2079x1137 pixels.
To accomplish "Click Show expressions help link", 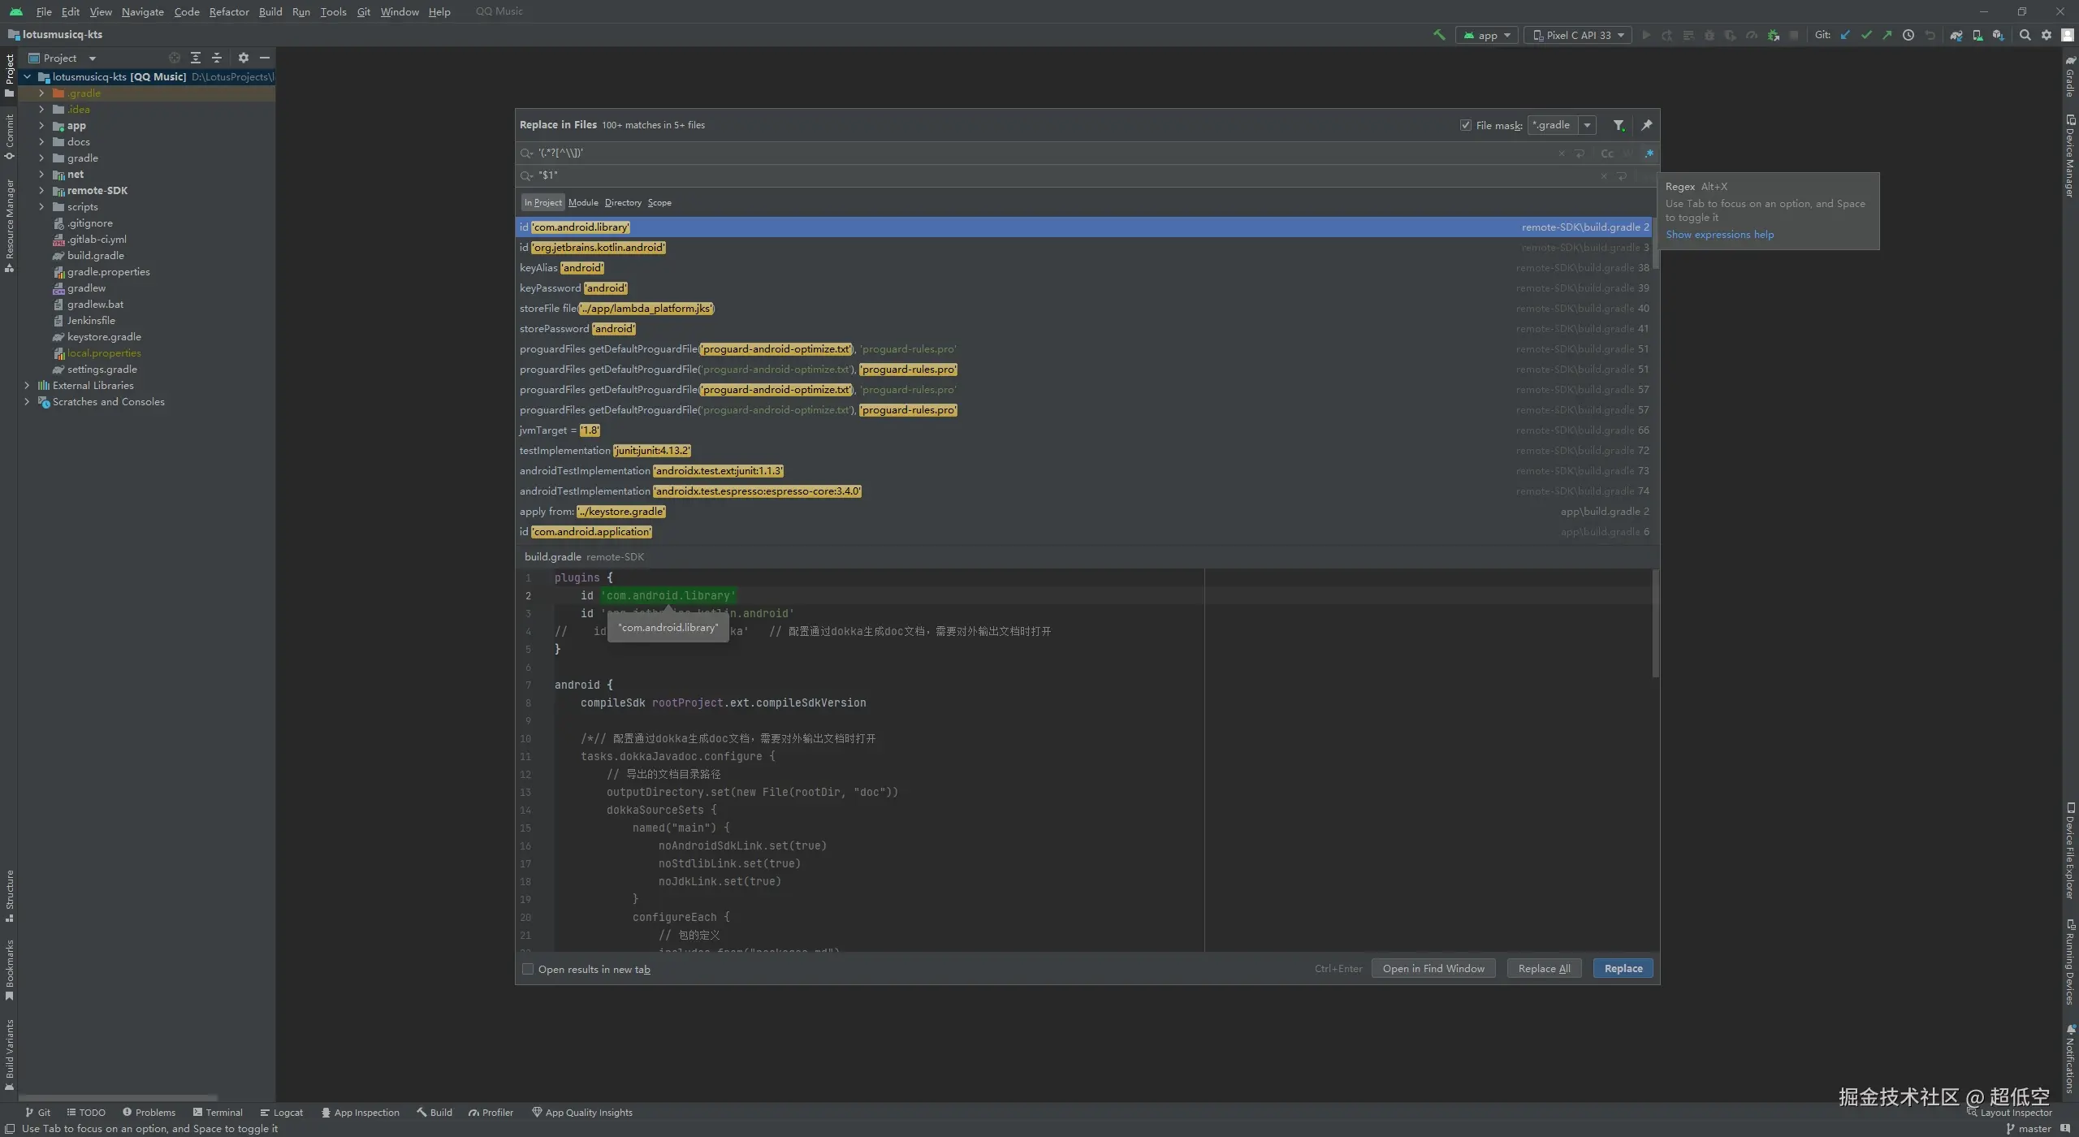I will [x=1719, y=235].
